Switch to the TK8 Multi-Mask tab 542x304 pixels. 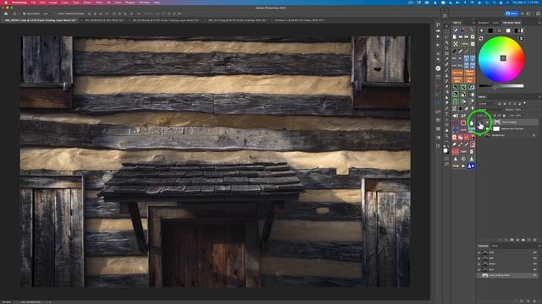(512, 23)
